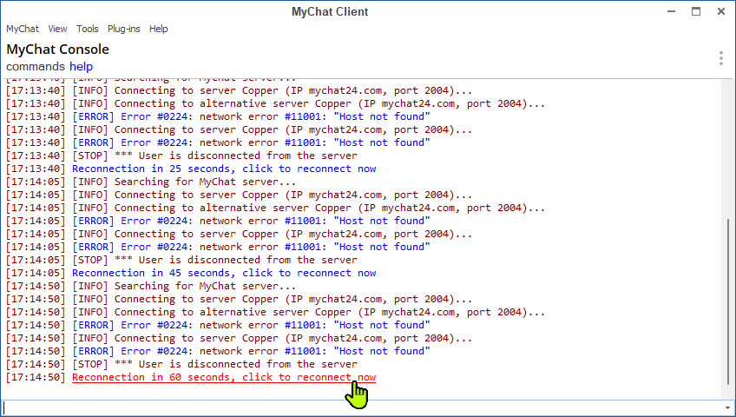Screen dimensions: 736x417
Task: Click '[17:14:50] [INFO] Searching for MyChat server...' line
Action: (151, 286)
